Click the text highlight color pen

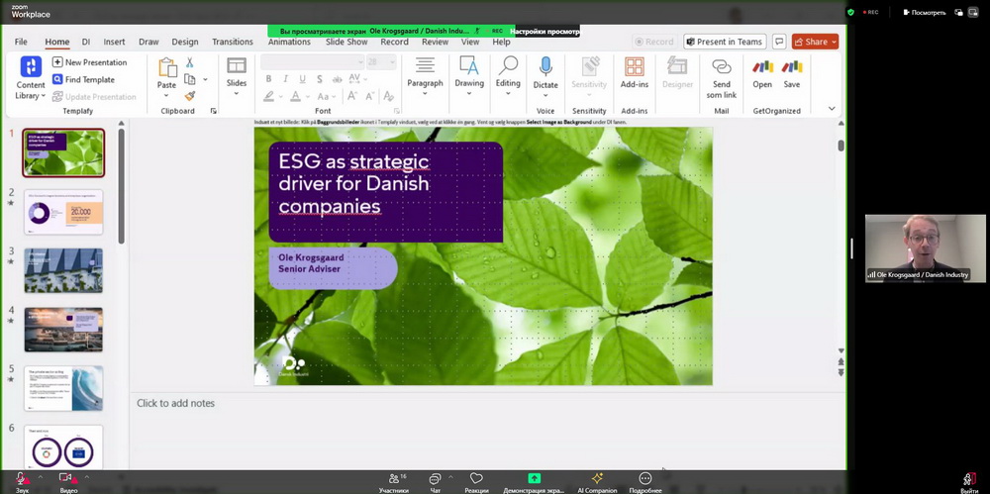click(269, 97)
